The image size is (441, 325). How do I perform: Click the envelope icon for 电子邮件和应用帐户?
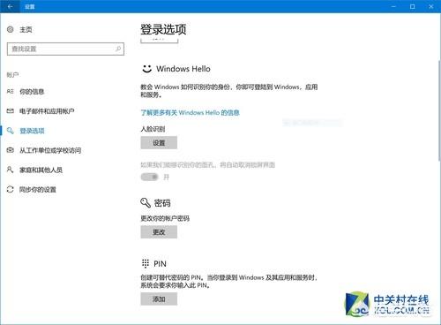point(11,111)
